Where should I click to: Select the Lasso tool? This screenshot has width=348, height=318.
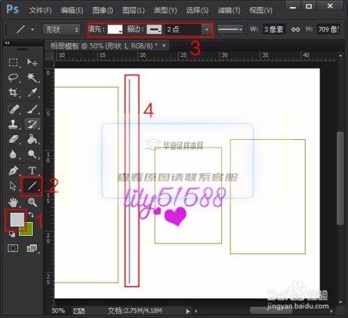point(13,77)
